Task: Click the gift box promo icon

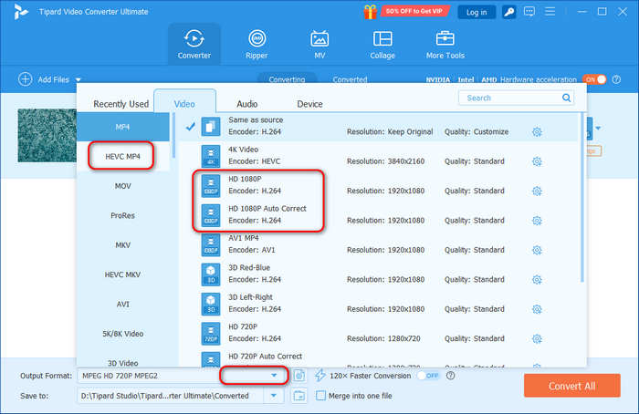Action: coord(370,11)
